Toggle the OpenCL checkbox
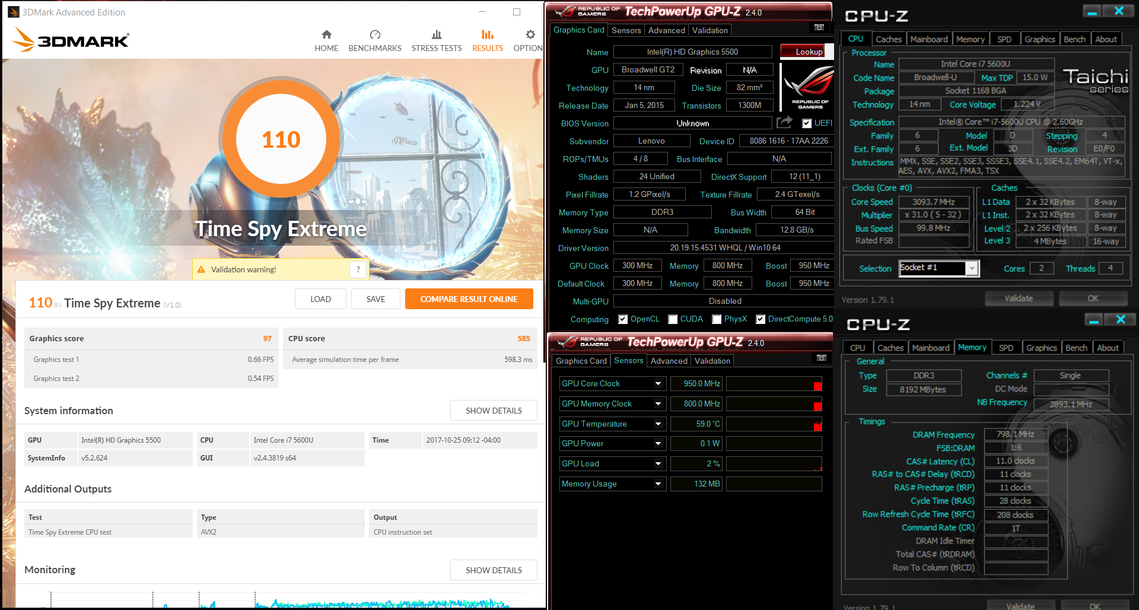The height and width of the screenshot is (610, 1139). pos(623,319)
